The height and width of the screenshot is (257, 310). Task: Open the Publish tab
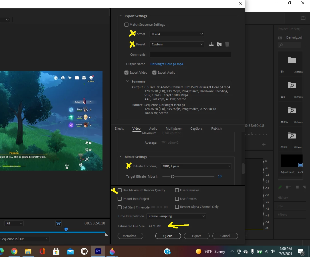tap(216, 128)
